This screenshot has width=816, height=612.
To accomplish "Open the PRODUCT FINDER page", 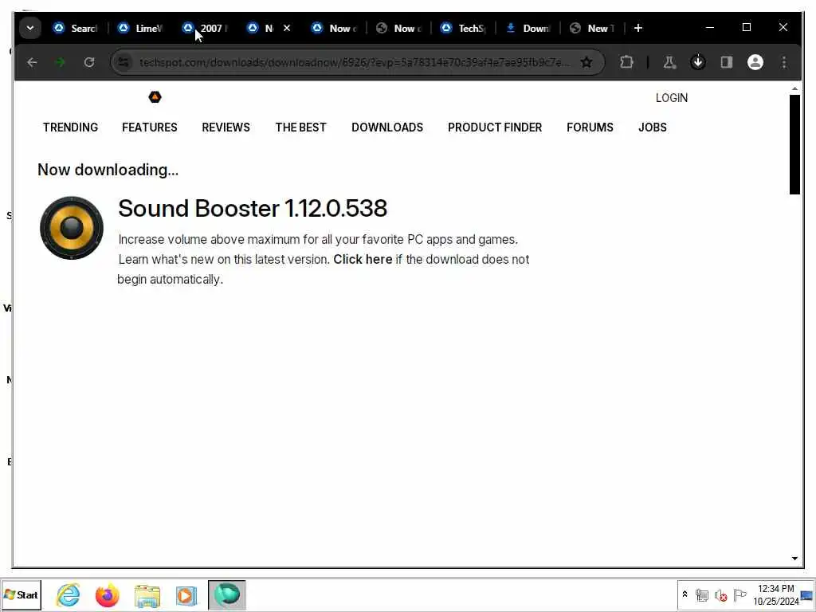I will [x=495, y=127].
